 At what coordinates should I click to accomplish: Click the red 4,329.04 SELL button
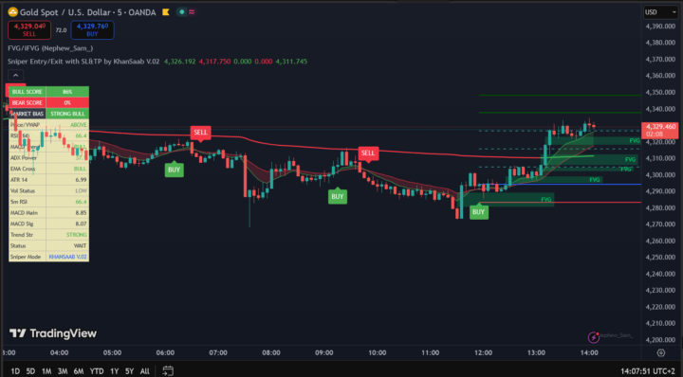29,30
